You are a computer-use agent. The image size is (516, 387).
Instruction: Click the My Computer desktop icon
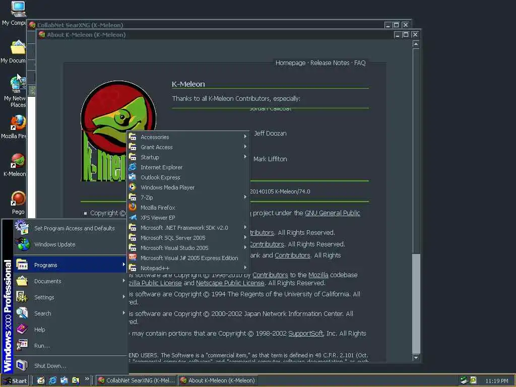(18, 9)
